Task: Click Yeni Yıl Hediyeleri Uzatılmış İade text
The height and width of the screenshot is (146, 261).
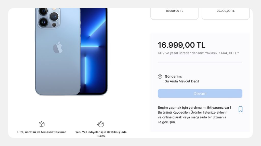Action: click(101, 134)
